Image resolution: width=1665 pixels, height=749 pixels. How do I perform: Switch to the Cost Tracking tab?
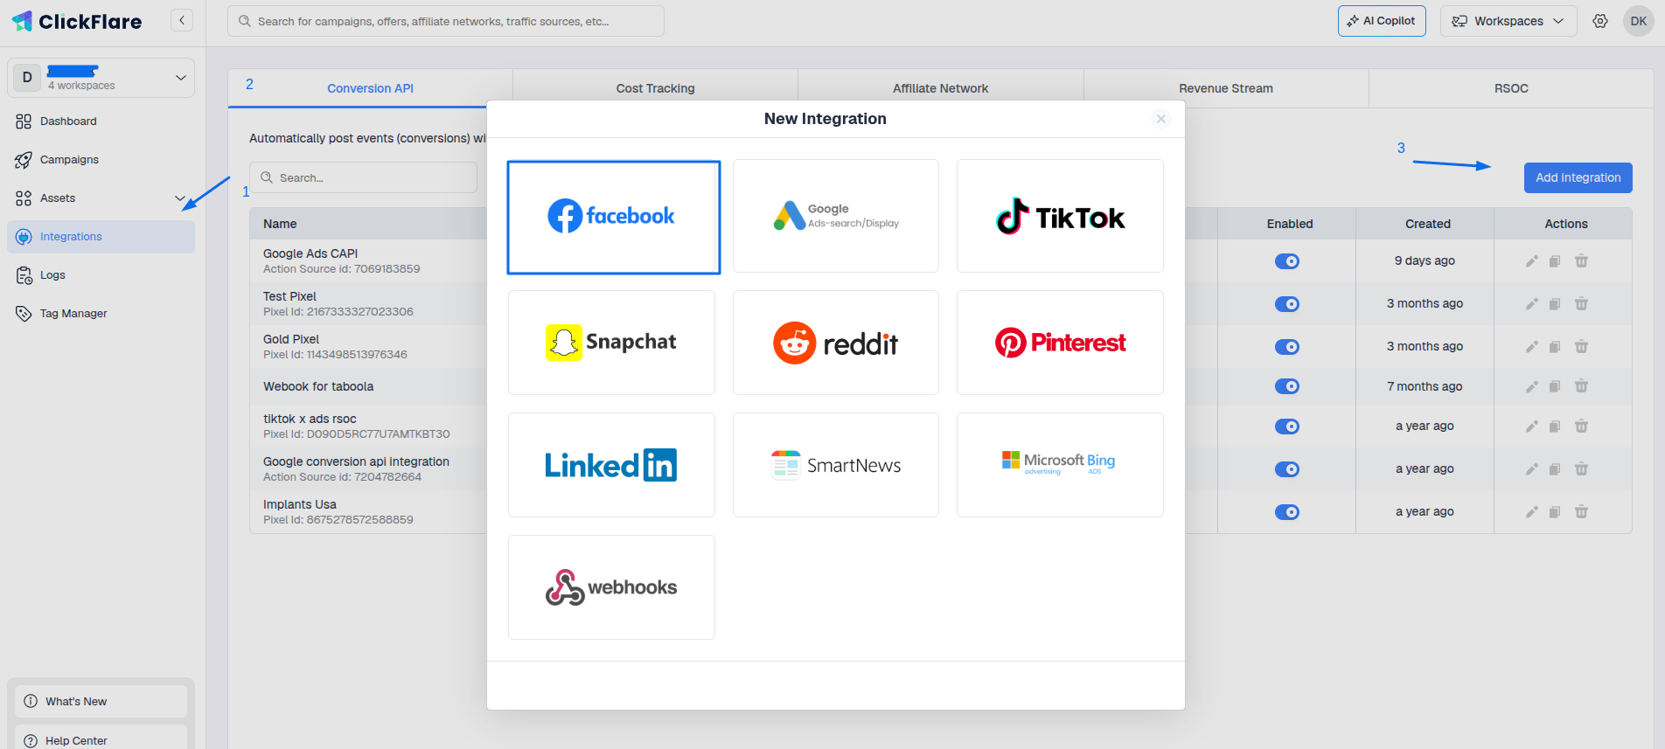click(655, 88)
